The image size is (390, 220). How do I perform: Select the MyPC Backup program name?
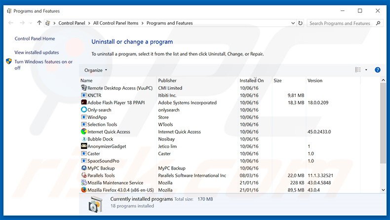pyautogui.click(x=101, y=168)
